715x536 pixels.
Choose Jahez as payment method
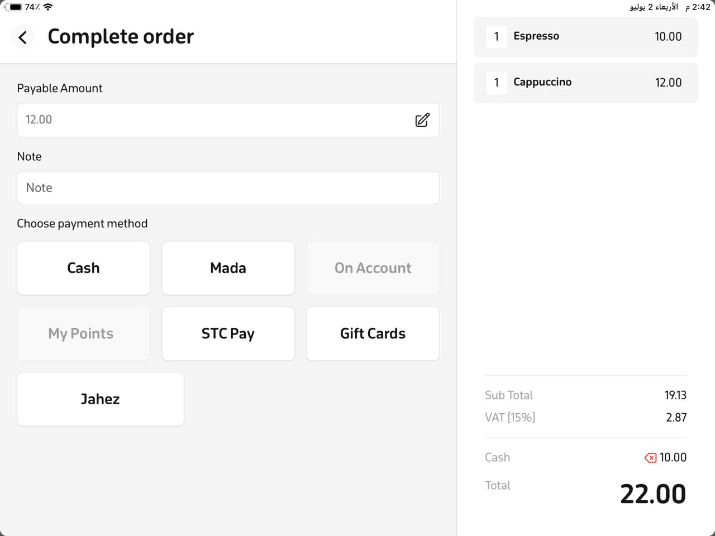[x=101, y=399]
